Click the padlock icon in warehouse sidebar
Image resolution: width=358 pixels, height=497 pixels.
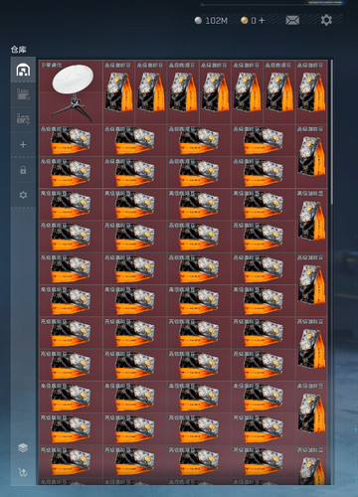23,170
